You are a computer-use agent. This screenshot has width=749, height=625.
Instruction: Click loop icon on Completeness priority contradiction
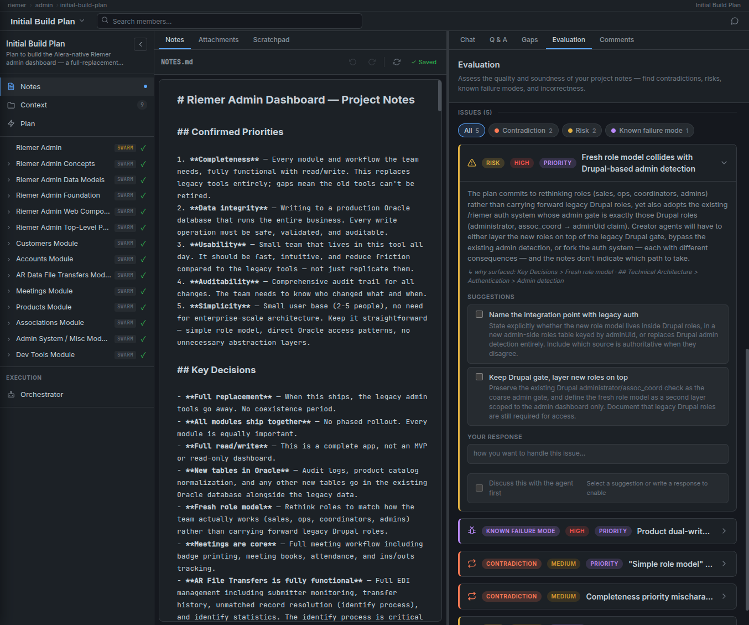tap(472, 596)
